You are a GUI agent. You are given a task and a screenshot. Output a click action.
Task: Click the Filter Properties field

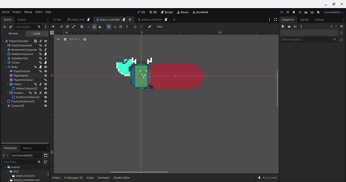pos(309,40)
